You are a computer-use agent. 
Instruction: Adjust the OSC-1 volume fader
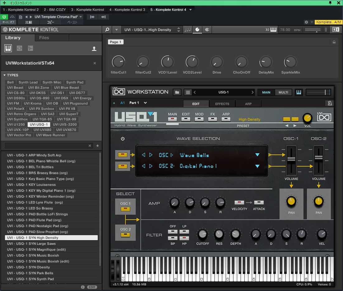click(x=291, y=159)
